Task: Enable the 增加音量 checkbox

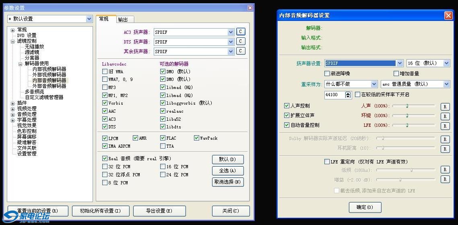Action: pyautogui.click(x=396, y=73)
